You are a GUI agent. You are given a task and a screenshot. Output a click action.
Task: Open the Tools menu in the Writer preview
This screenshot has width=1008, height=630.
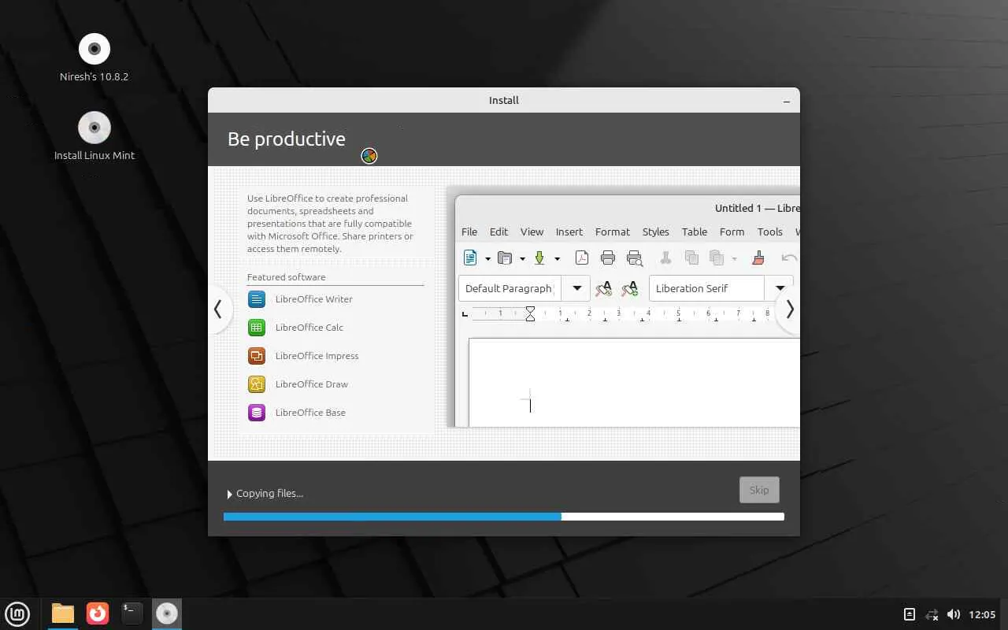click(770, 232)
